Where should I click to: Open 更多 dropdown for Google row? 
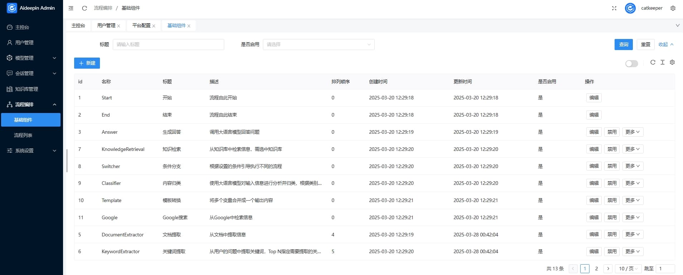tap(633, 217)
